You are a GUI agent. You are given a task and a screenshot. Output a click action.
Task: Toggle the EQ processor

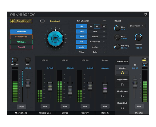point(82,42)
